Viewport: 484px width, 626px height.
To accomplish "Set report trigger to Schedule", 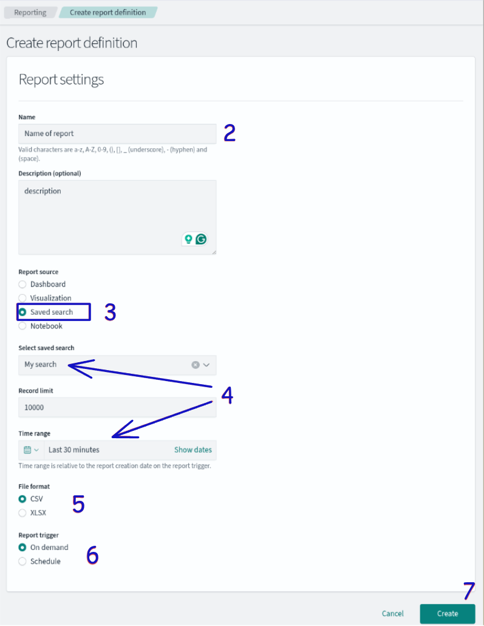I will [22, 561].
